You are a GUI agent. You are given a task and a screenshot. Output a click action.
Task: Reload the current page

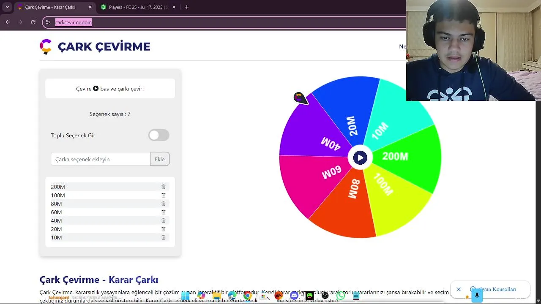pos(33,22)
